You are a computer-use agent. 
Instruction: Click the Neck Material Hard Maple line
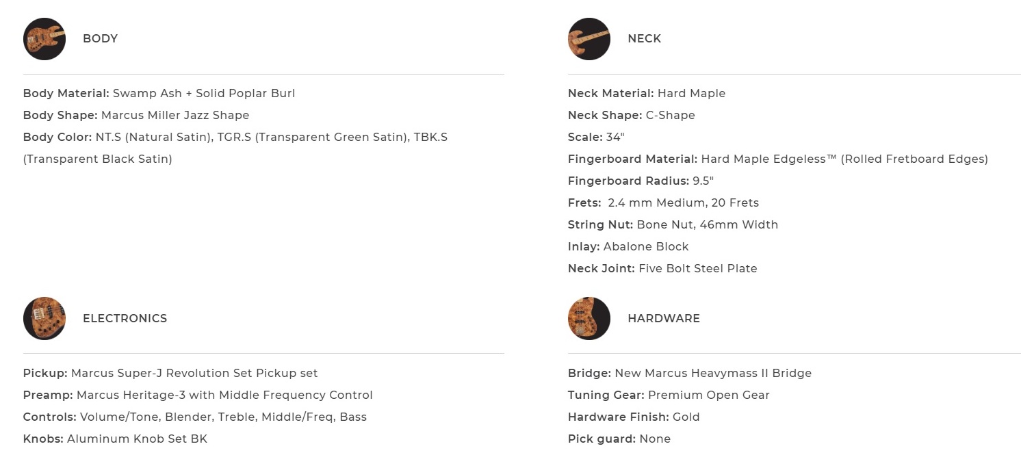point(646,93)
